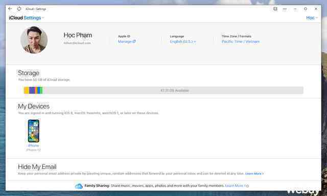Click the GB Available storage text
The height and width of the screenshot is (196, 327).
click(x=175, y=91)
